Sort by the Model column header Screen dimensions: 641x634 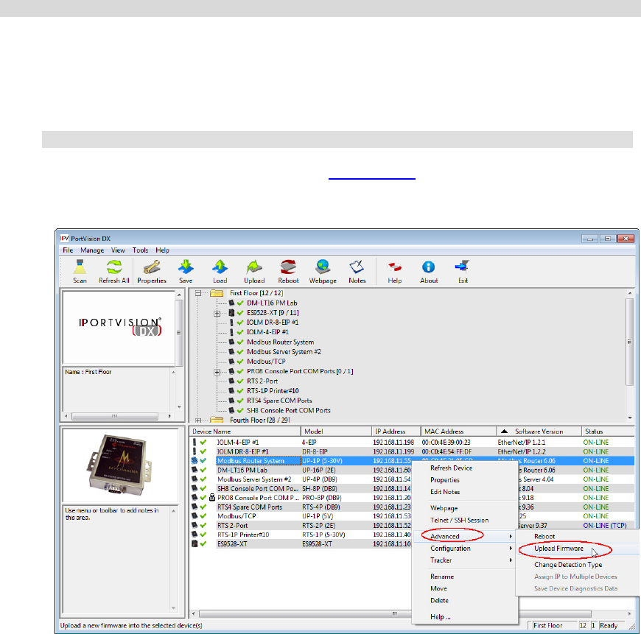336,432
